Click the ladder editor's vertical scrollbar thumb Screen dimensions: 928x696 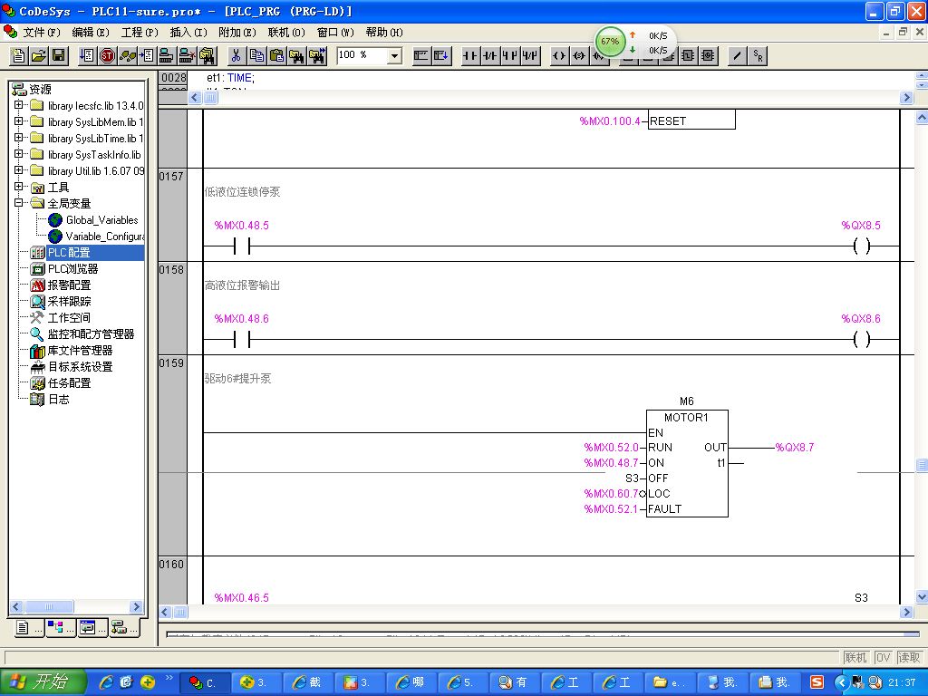[921, 465]
